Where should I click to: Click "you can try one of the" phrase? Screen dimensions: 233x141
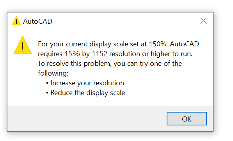pyautogui.click(x=148, y=64)
